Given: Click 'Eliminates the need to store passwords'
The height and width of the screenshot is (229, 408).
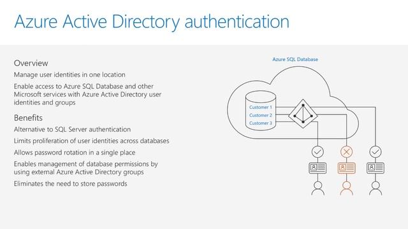Looking at the screenshot, I should 71,184.
